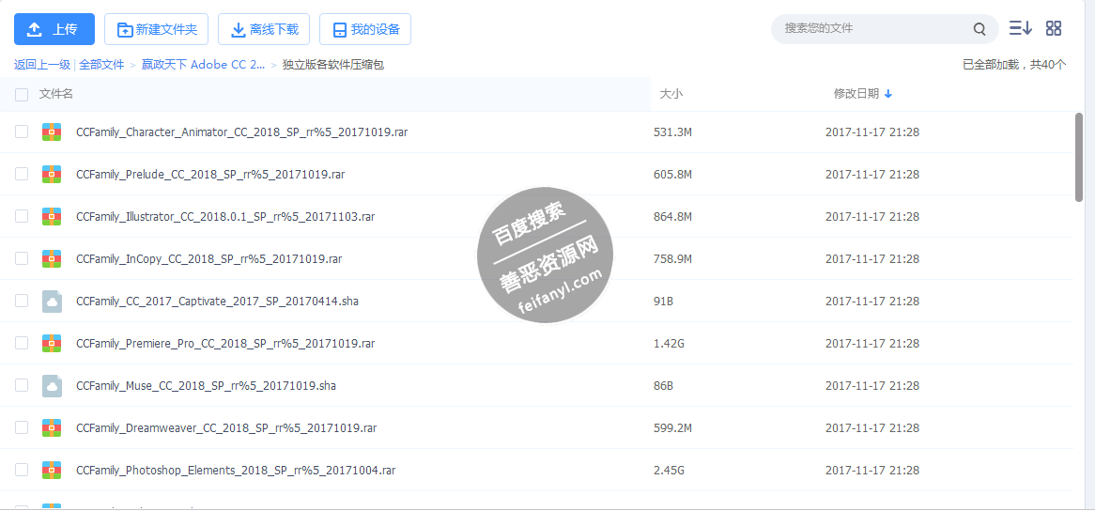Click the Captivate sha cloud file icon
The width and height of the screenshot is (1095, 511).
52,302
